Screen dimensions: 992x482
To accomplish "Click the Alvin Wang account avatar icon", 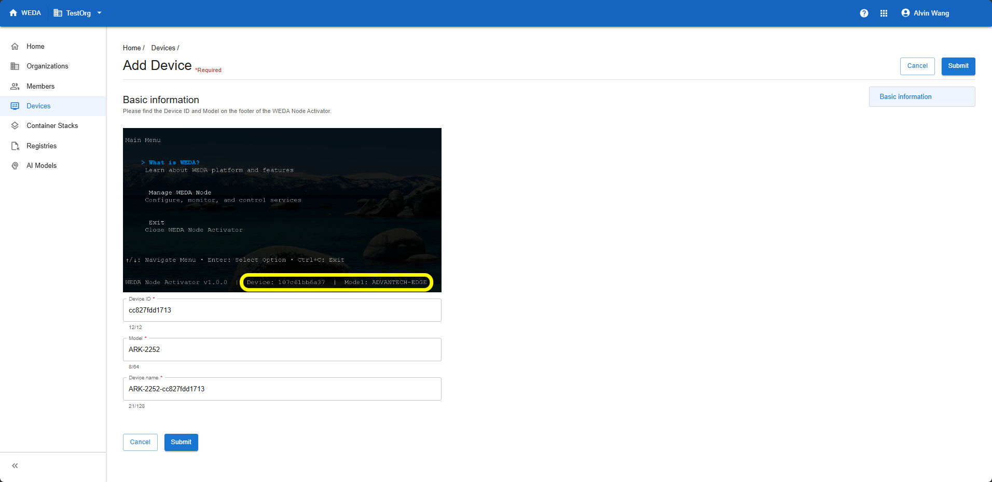I will 905,13.
